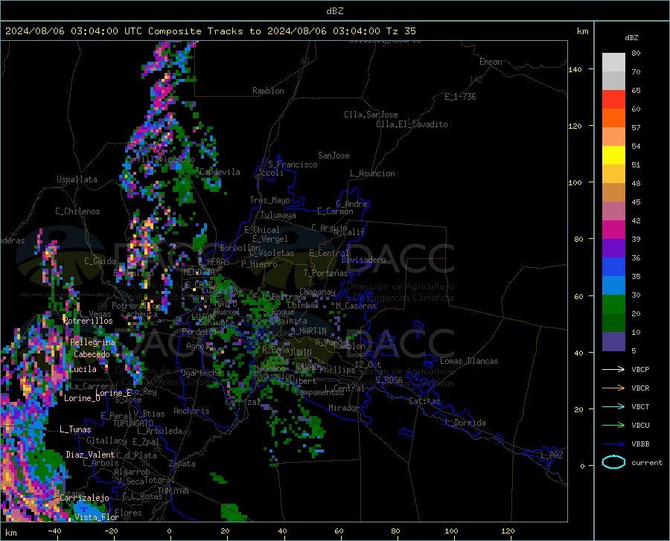Click the JUNIN map label
Viewport: 670px width, 541px height.
[x=301, y=352]
